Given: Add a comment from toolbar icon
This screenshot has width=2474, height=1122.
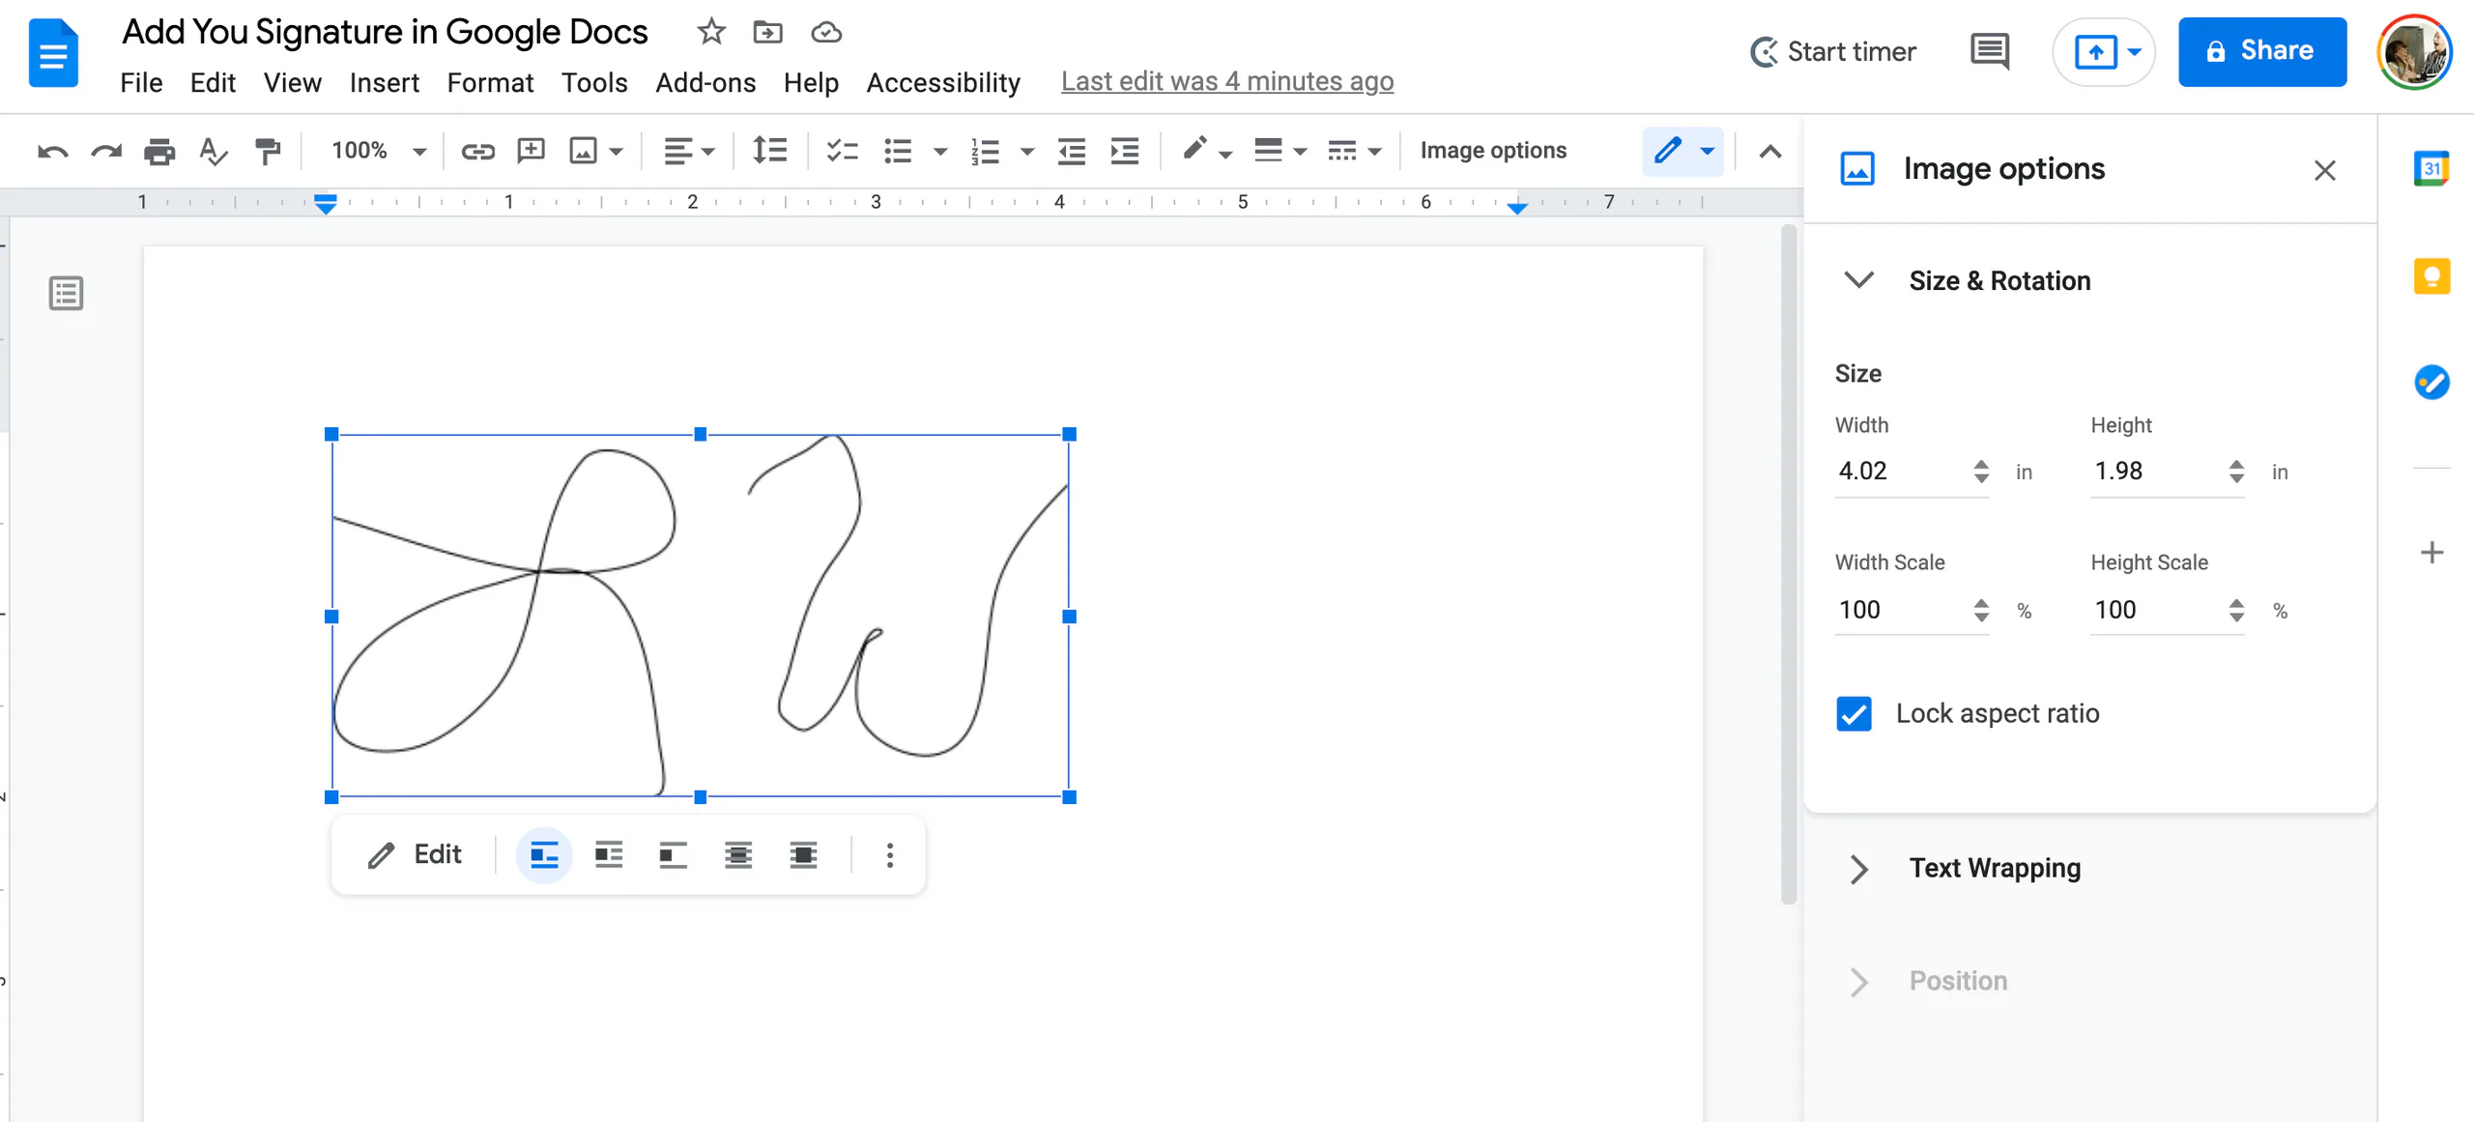Looking at the screenshot, I should (531, 151).
